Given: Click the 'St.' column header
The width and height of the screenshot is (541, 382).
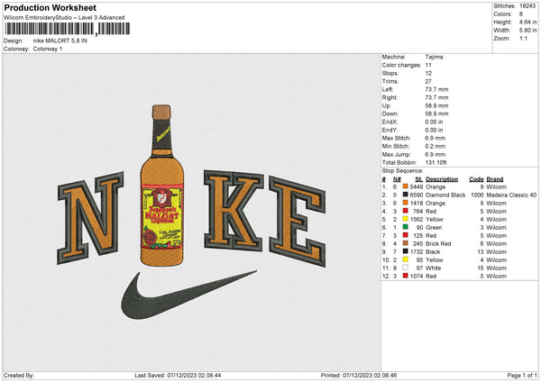Looking at the screenshot, I should pyautogui.click(x=419, y=179).
